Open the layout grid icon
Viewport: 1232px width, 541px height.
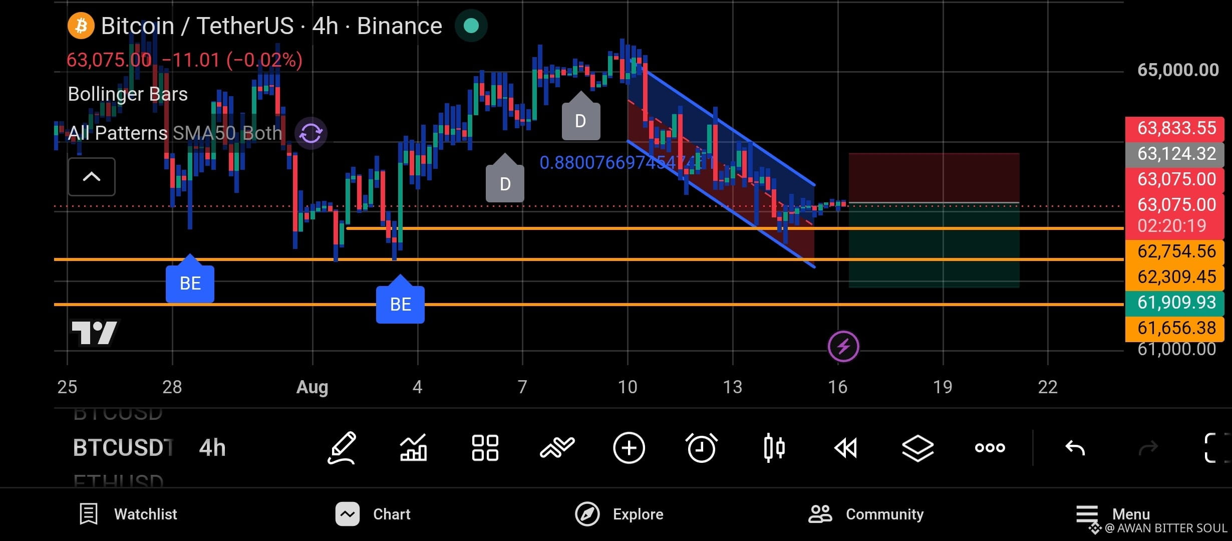tap(485, 448)
